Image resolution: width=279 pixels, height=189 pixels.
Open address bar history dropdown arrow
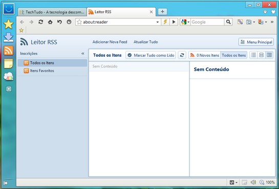(158, 22)
